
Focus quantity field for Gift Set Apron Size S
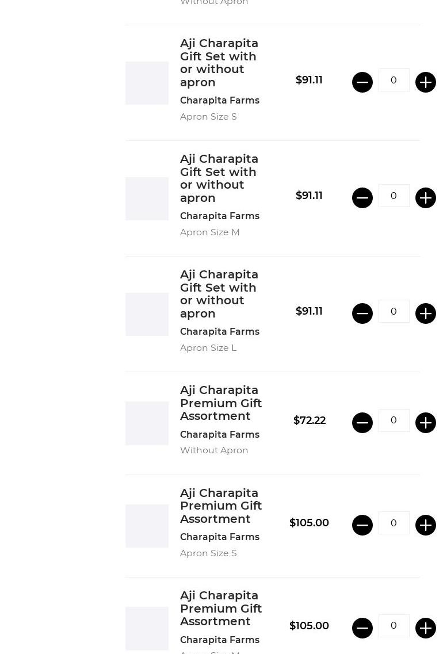click(394, 80)
